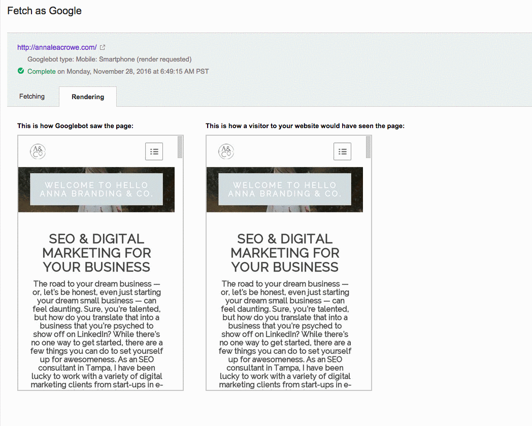Click the SEO & Digital Marketing heading in visitor preview

[285, 253]
